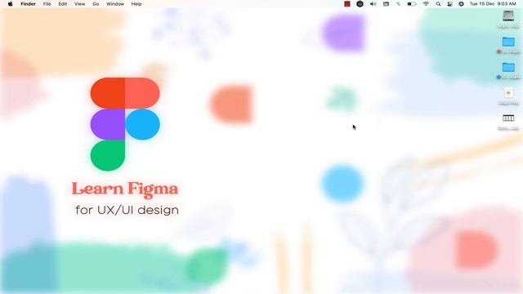Click the Siri icon in menu bar

pyautogui.click(x=461, y=4)
